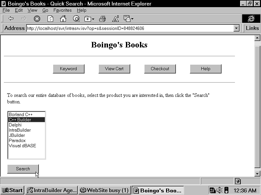Click the Checkout button

point(160,69)
